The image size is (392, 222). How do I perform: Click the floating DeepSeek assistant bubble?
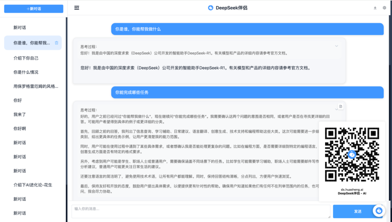pyautogui.click(x=379, y=210)
